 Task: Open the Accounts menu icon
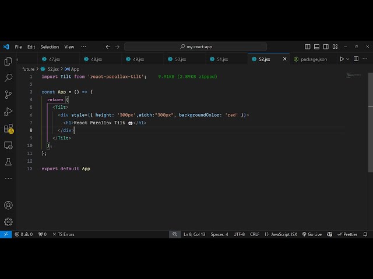(x=8, y=205)
